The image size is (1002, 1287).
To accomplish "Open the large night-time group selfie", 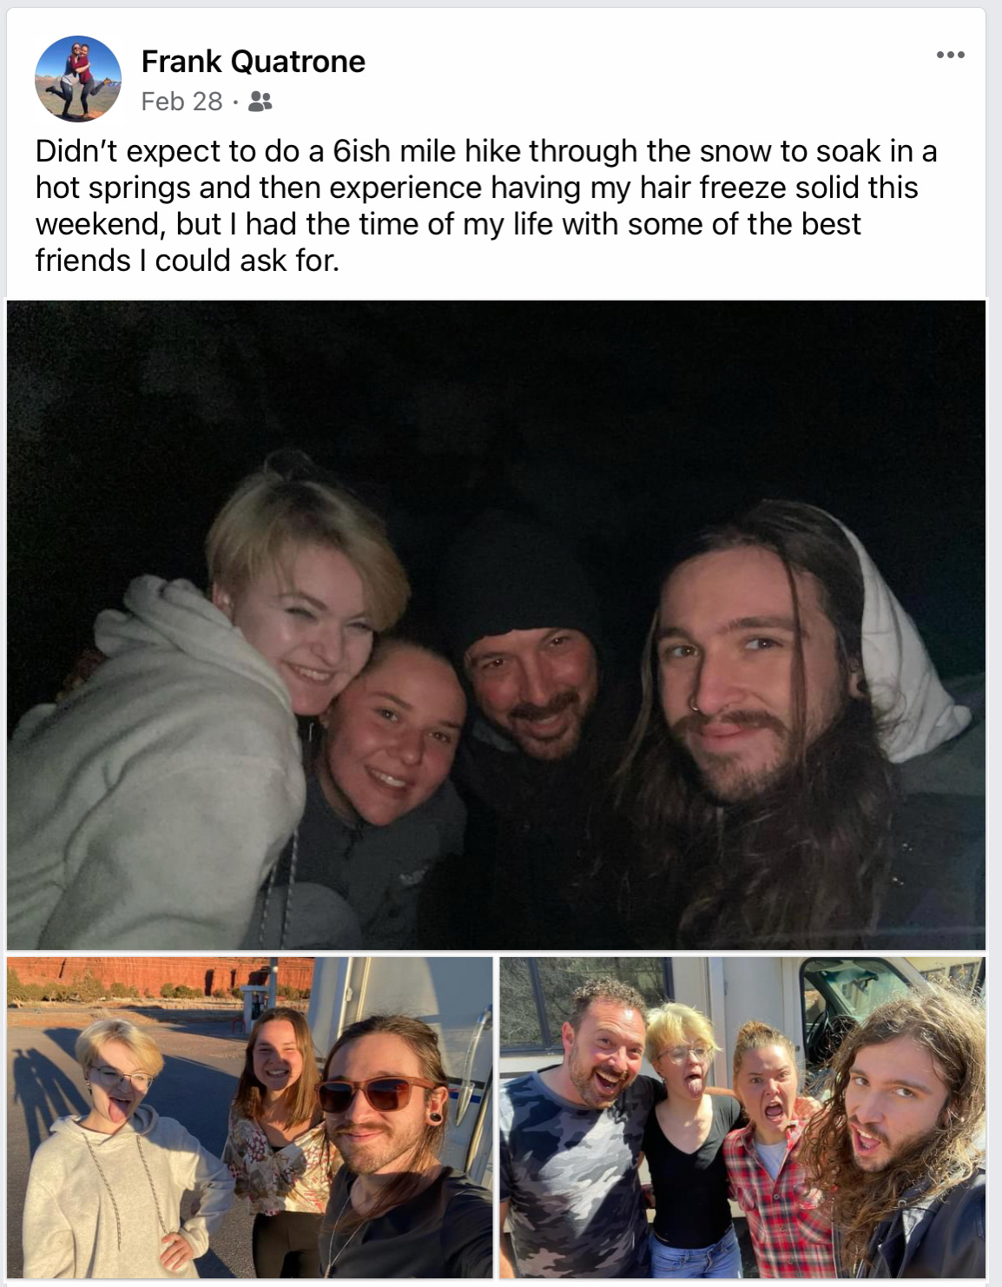I will click(496, 624).
